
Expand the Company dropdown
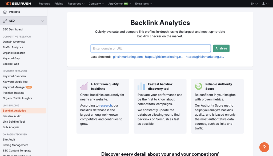[96, 4]
